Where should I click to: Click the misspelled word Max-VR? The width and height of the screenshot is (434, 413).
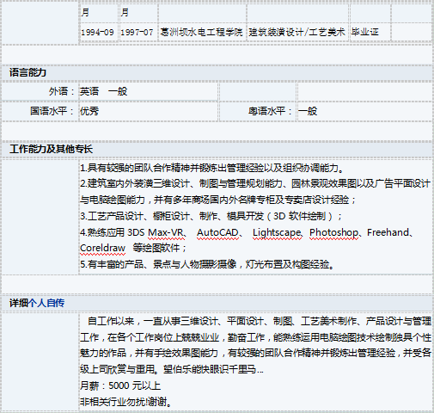tap(167, 232)
